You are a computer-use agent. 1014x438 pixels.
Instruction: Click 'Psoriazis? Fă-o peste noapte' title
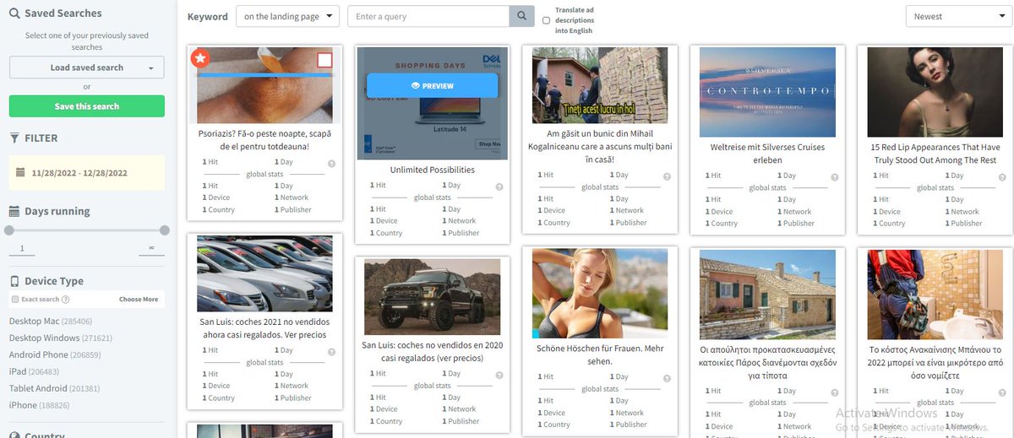tap(264, 140)
